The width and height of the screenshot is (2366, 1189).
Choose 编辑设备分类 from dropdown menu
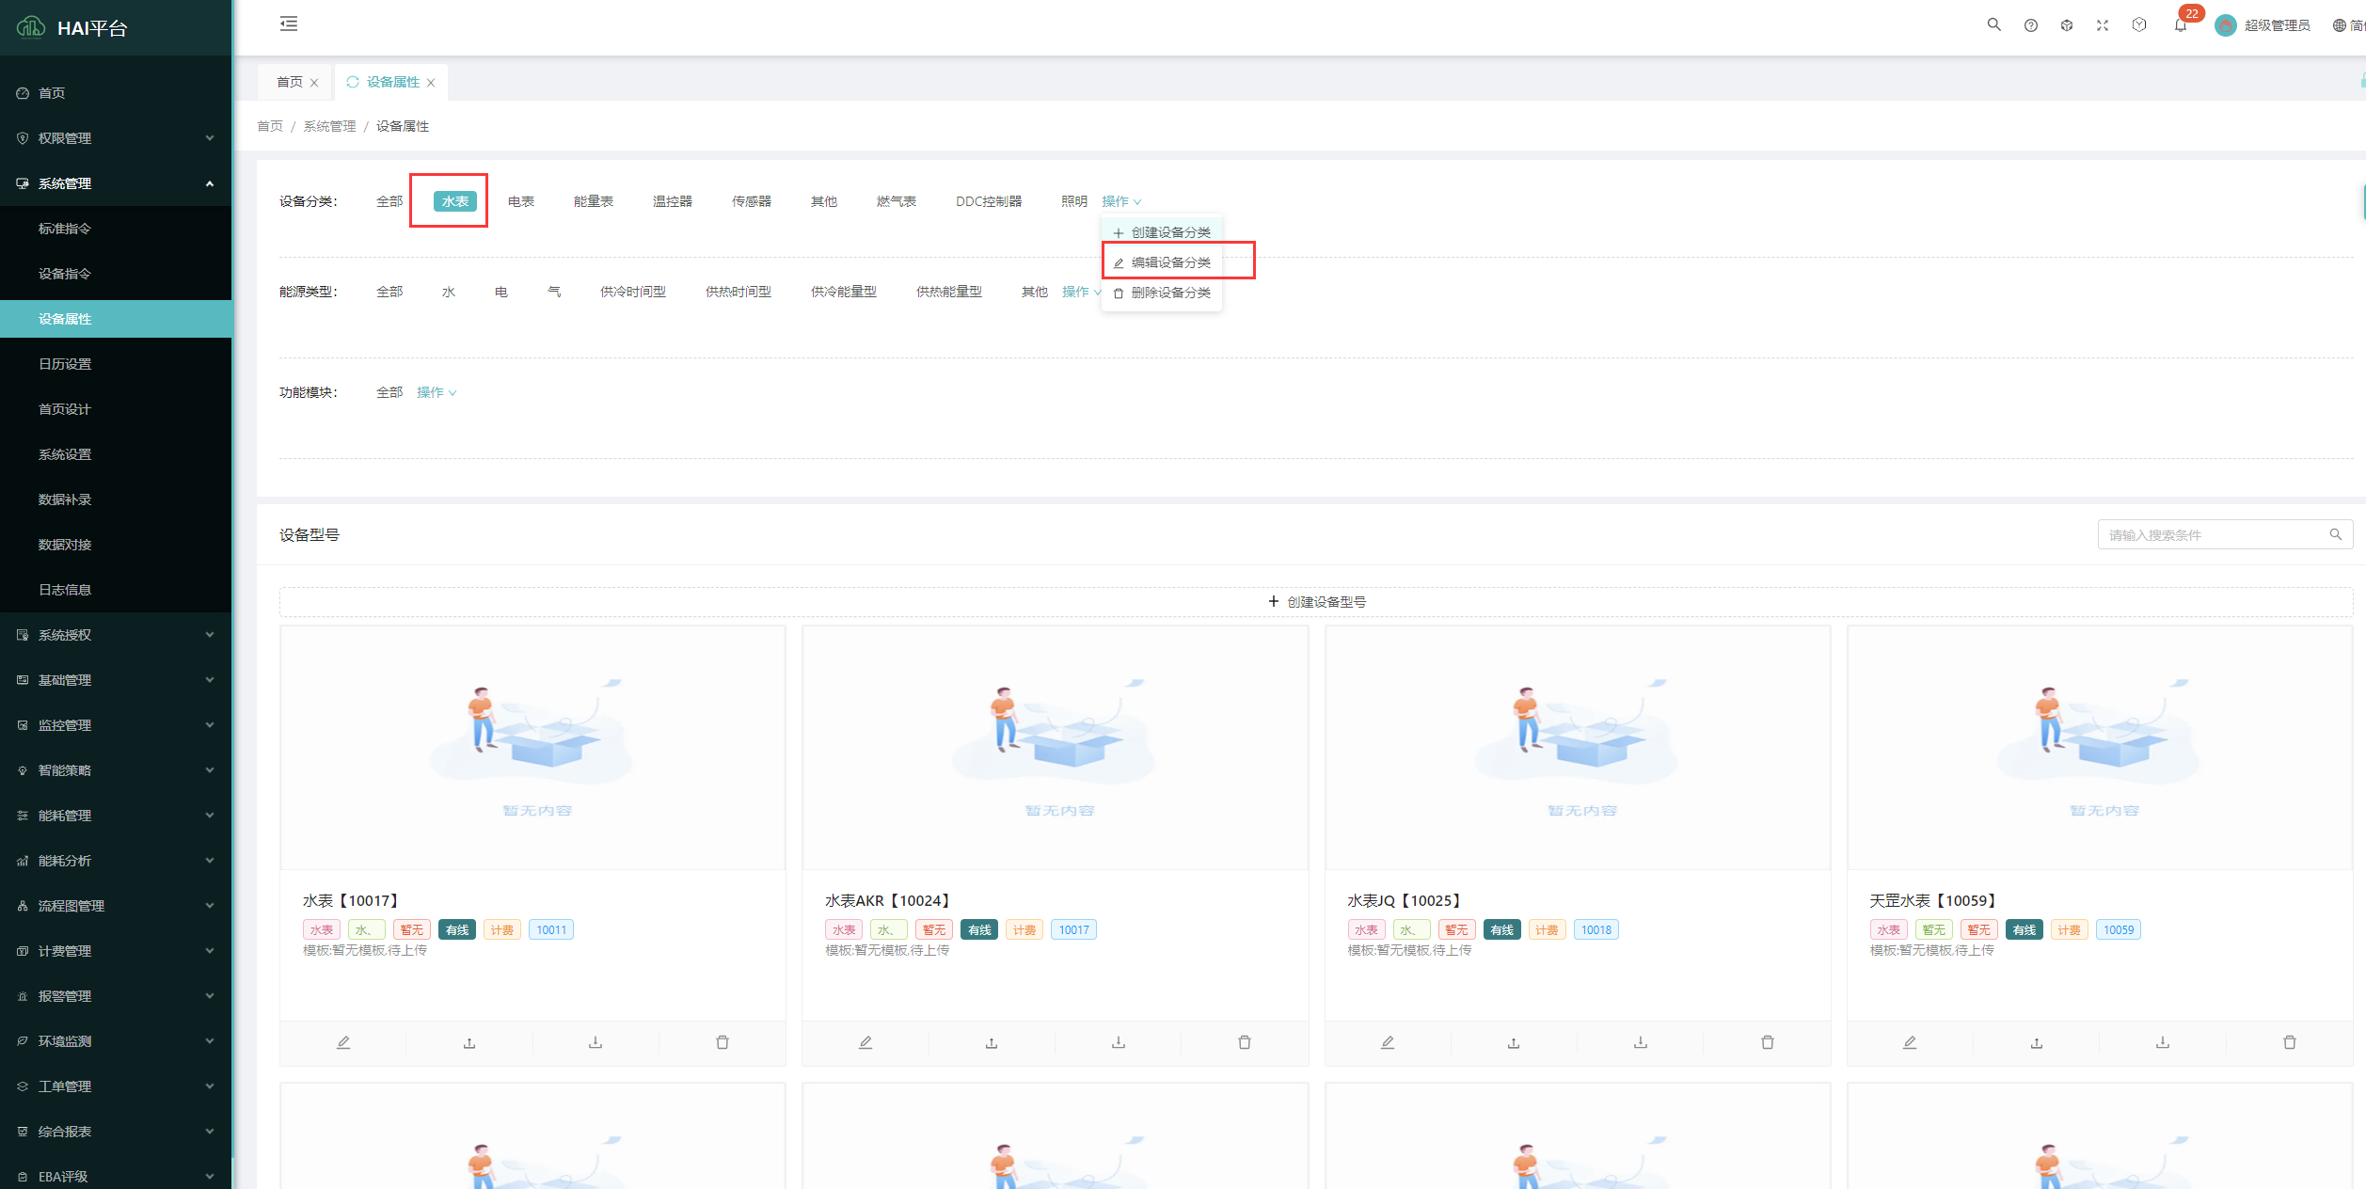(1162, 262)
